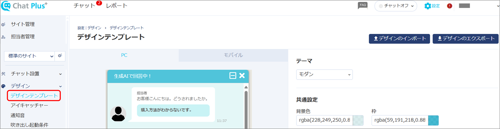
Task: Minimize the chat preview window
Action: (x=233, y=76)
